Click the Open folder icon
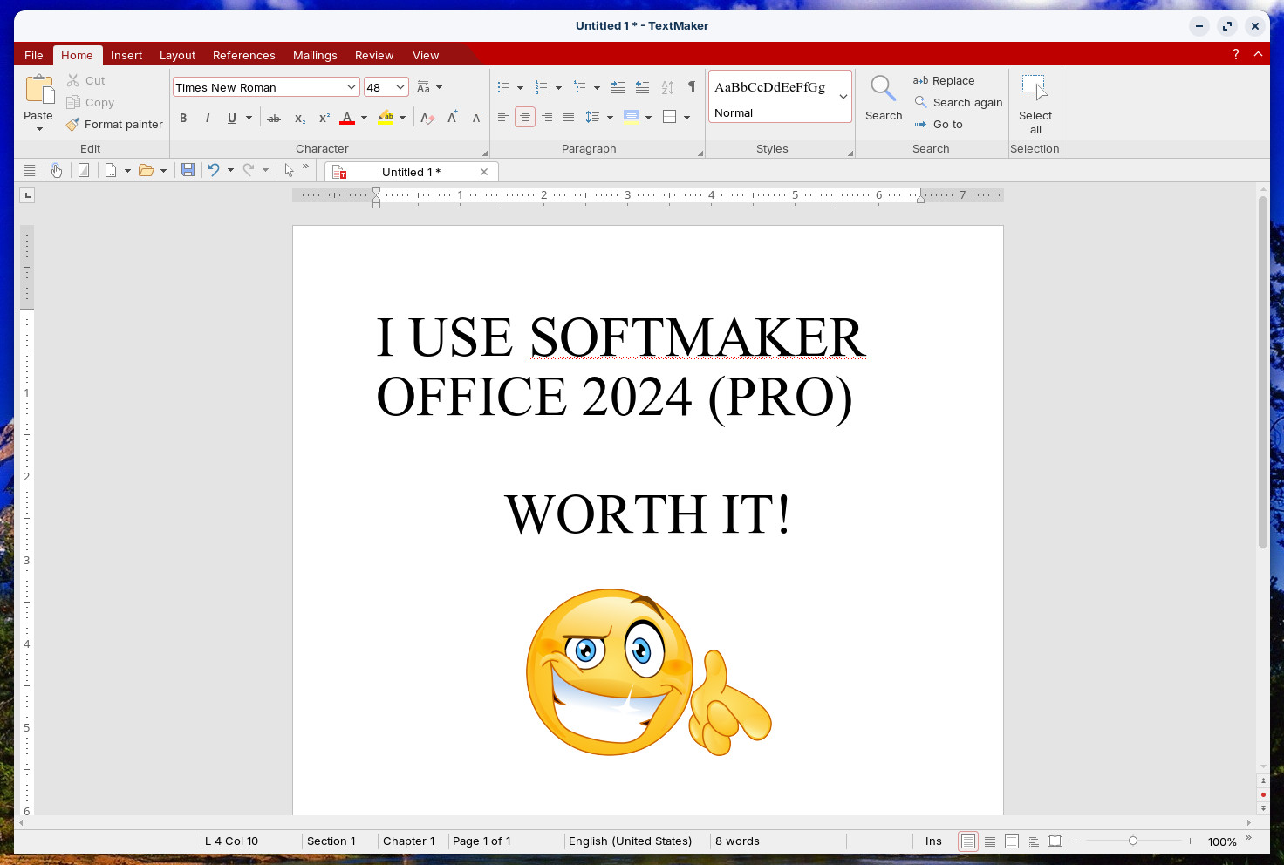This screenshot has width=1284, height=865. (147, 170)
